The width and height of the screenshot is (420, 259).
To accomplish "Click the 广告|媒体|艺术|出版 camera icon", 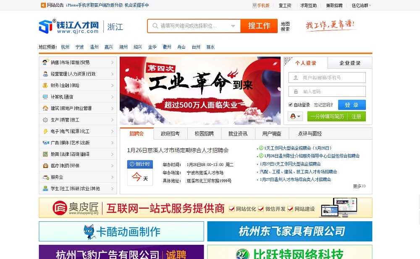I will coord(46,143).
